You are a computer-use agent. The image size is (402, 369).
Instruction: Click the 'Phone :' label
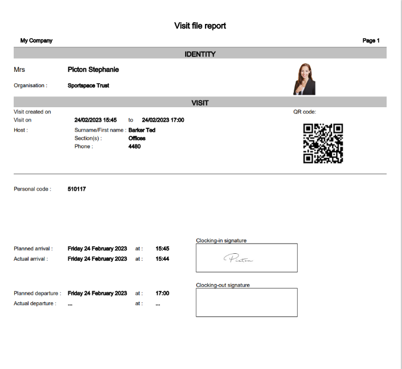coord(84,147)
